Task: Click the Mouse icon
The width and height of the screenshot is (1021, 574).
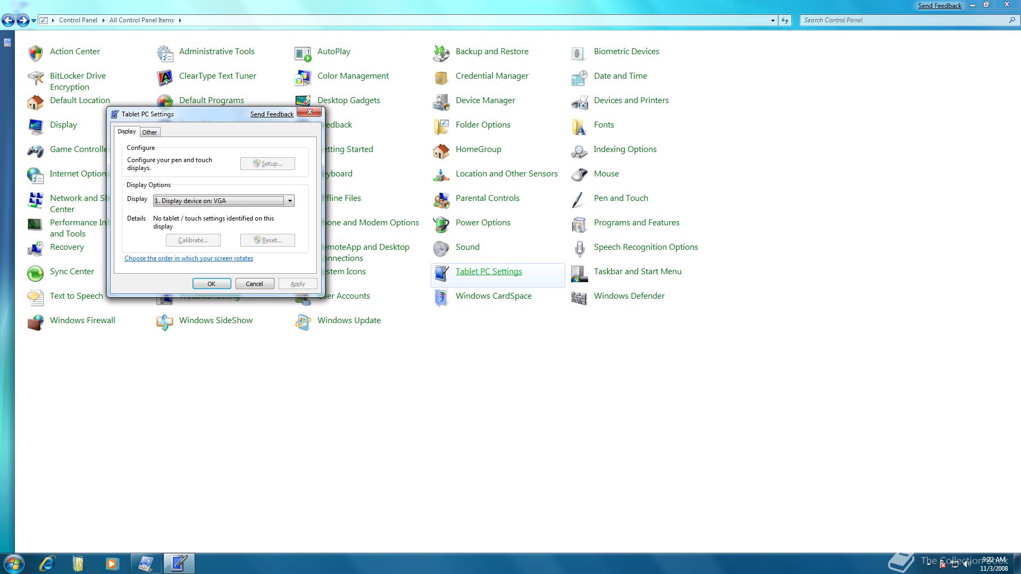Action: pyautogui.click(x=580, y=175)
